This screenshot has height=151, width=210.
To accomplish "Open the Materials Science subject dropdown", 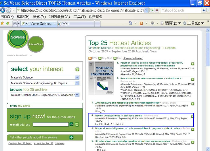I will 45,77.
